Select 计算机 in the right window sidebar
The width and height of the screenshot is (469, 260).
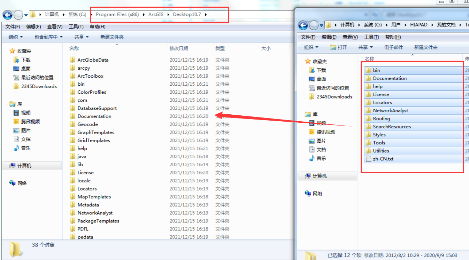pyautogui.click(x=328, y=176)
